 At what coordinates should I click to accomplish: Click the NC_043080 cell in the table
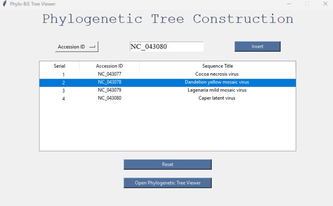pos(110,98)
